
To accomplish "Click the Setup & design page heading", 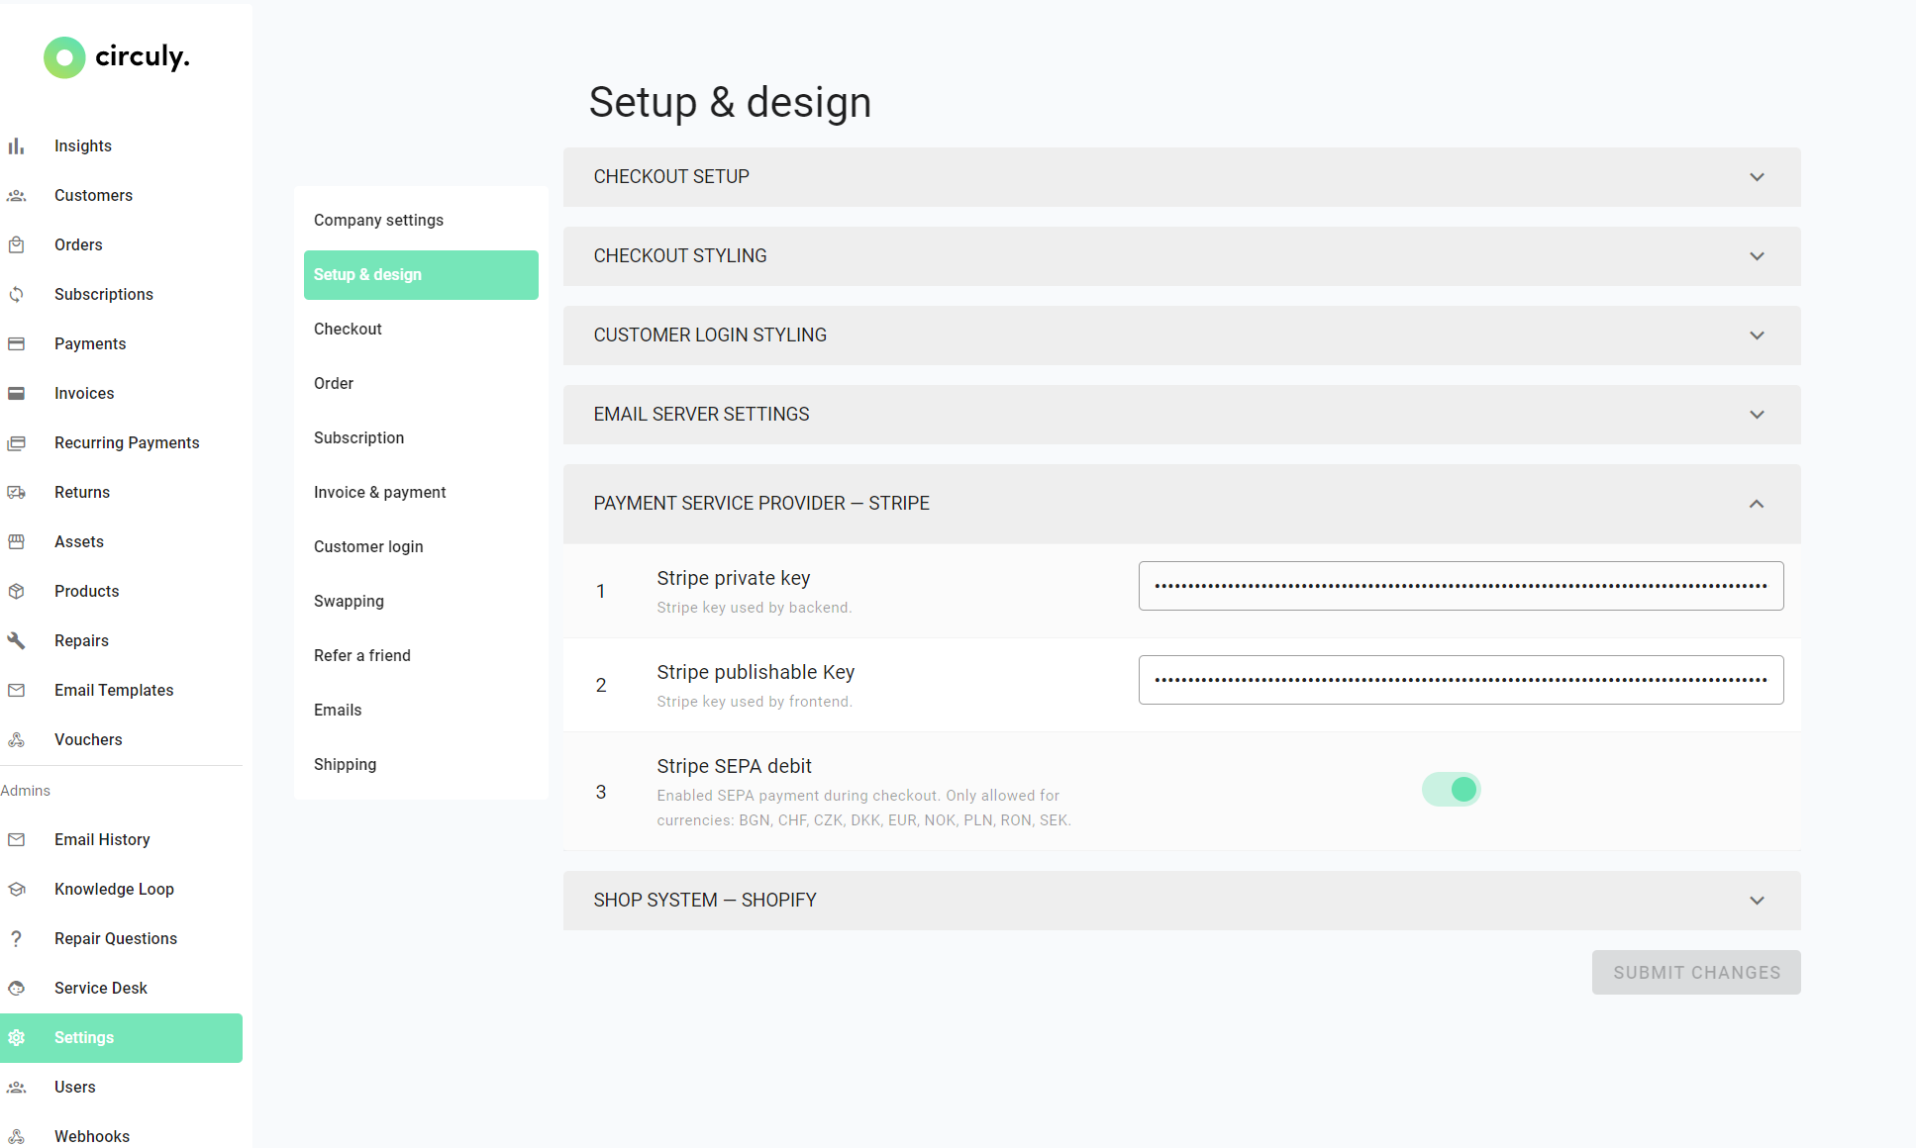I will [730, 103].
